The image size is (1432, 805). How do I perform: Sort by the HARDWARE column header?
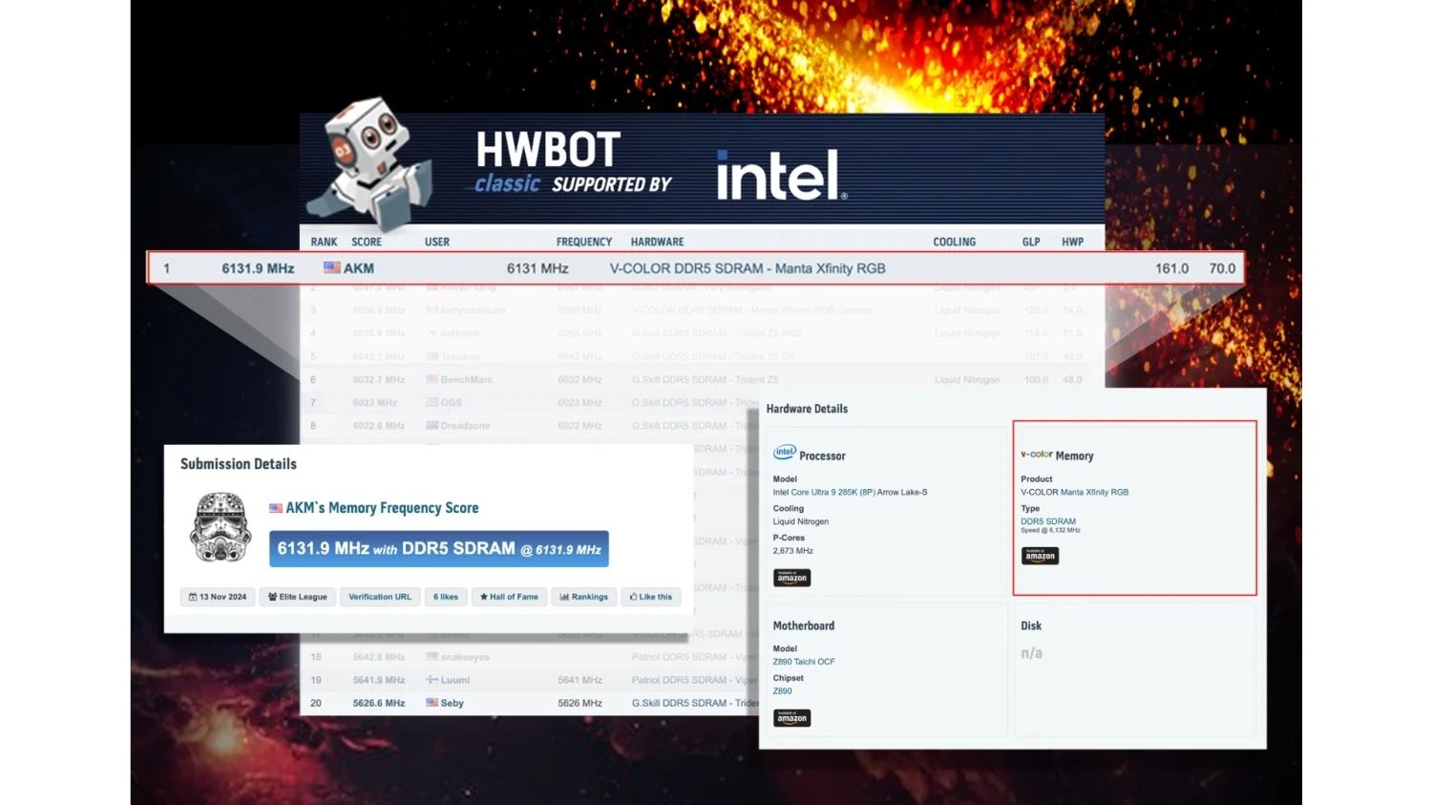click(x=657, y=242)
